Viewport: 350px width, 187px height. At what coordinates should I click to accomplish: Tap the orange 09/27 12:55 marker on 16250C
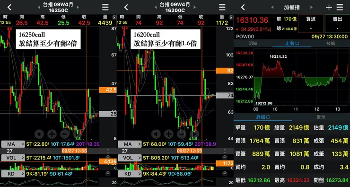tap(74, 151)
